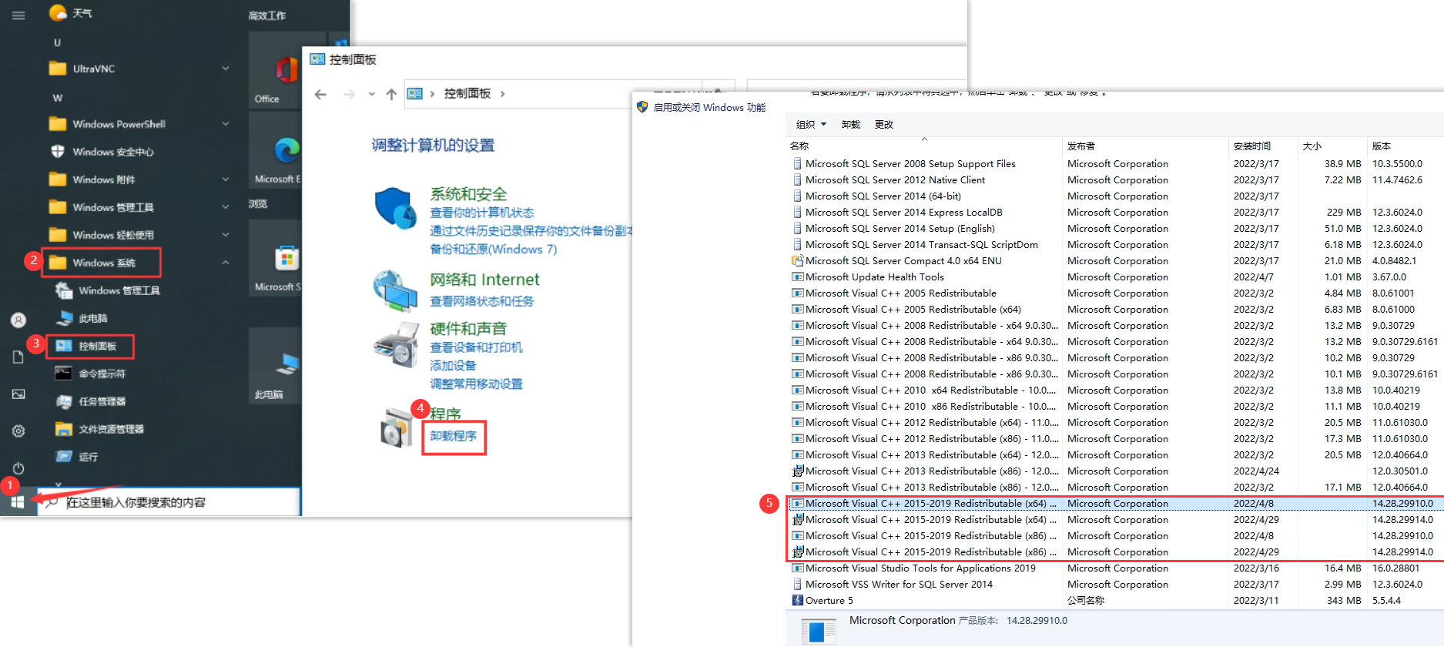Open the hamburger menu at top of Start
Image resolution: width=1444 pixels, height=647 pixels.
click(18, 15)
